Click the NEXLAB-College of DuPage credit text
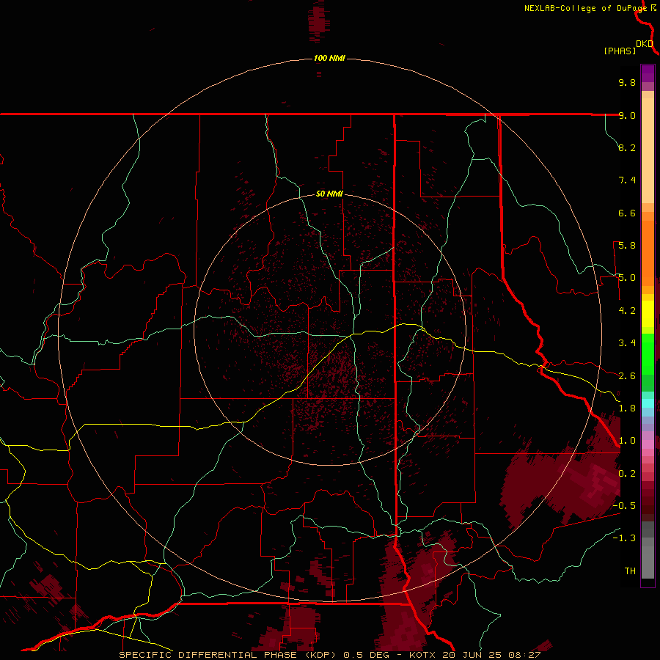This screenshot has width=660, height=660. [x=585, y=8]
